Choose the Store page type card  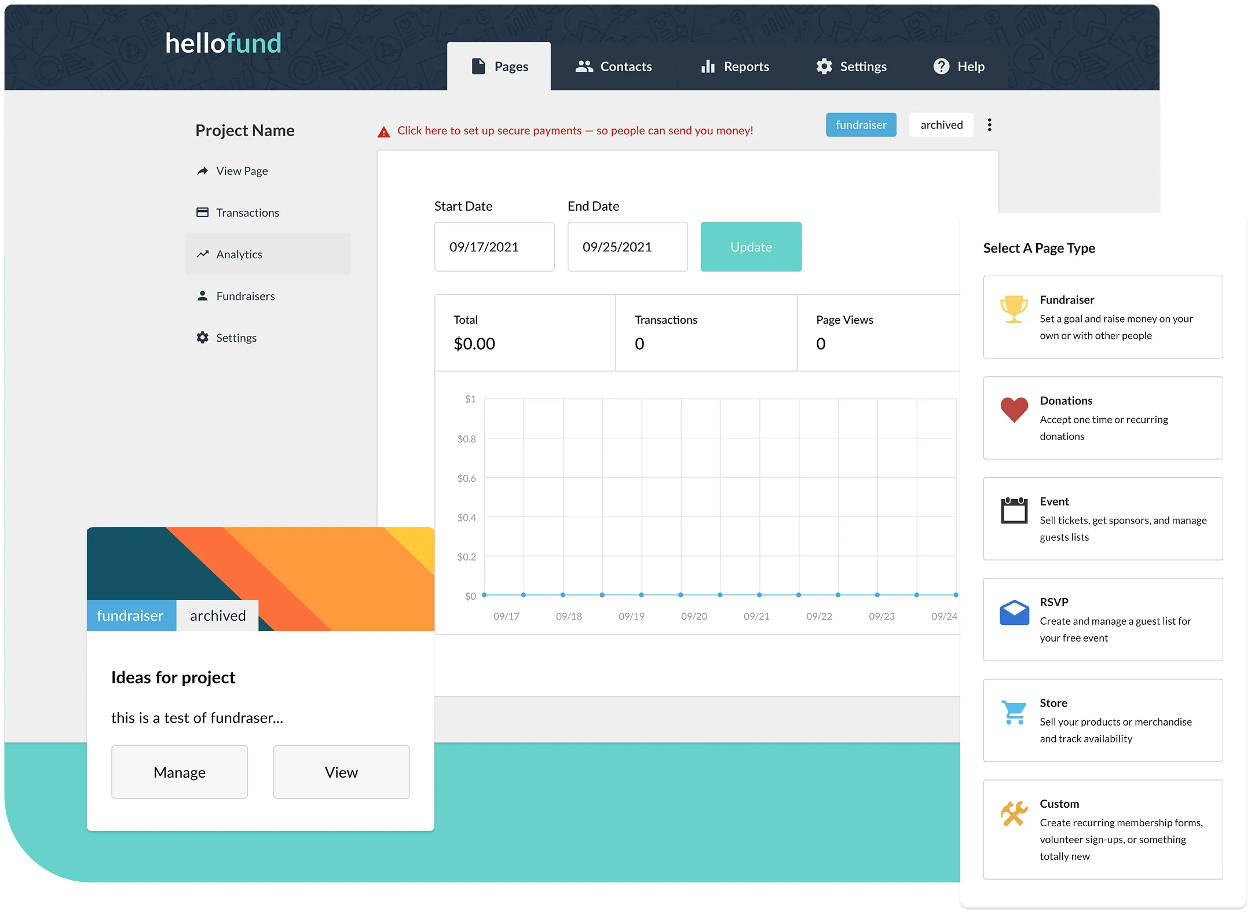click(1103, 720)
